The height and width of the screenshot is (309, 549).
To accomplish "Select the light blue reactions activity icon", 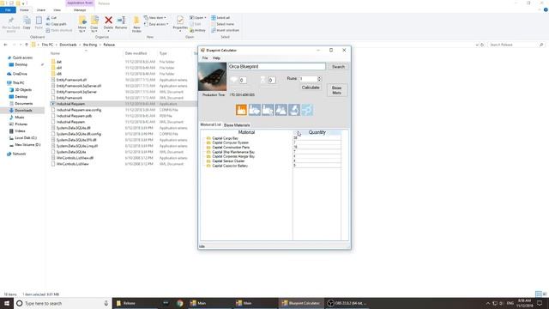I will [307, 110].
